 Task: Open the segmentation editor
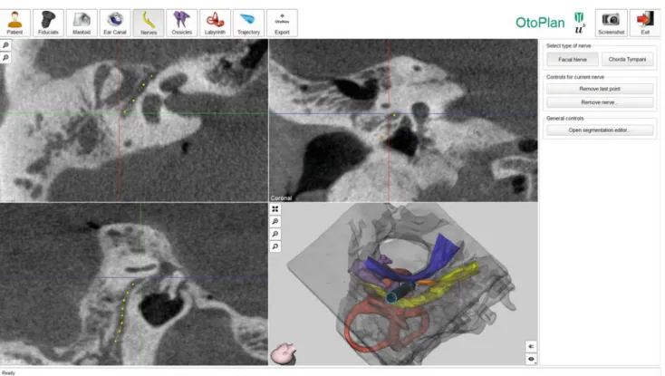[600, 130]
